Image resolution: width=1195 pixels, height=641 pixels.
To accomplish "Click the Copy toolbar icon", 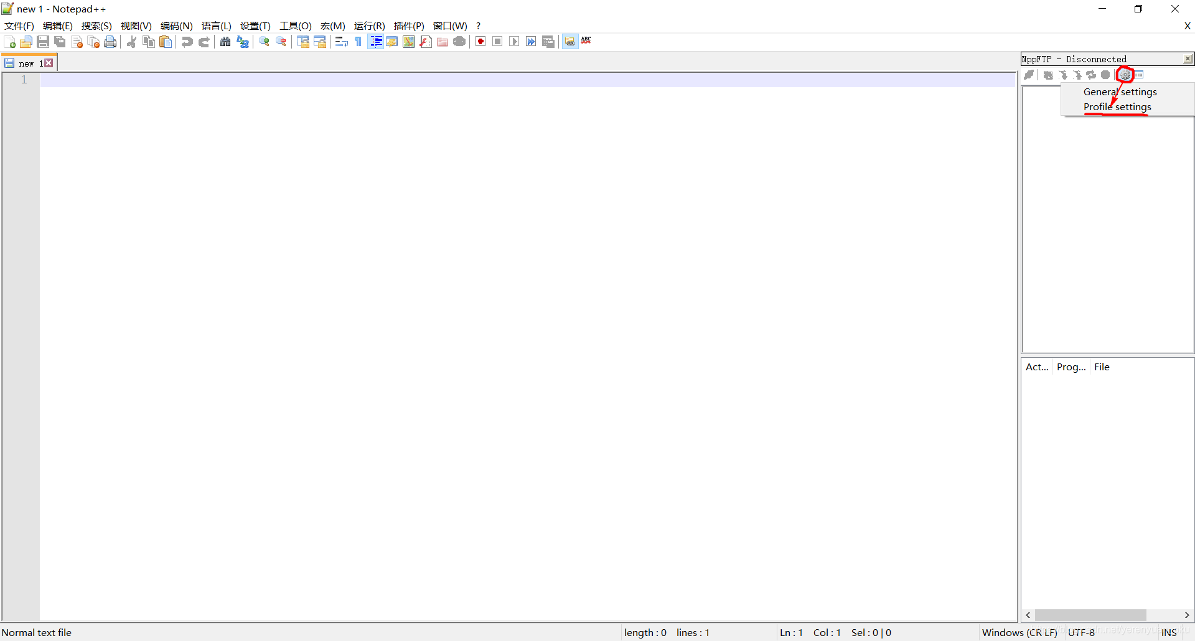I will (x=149, y=42).
